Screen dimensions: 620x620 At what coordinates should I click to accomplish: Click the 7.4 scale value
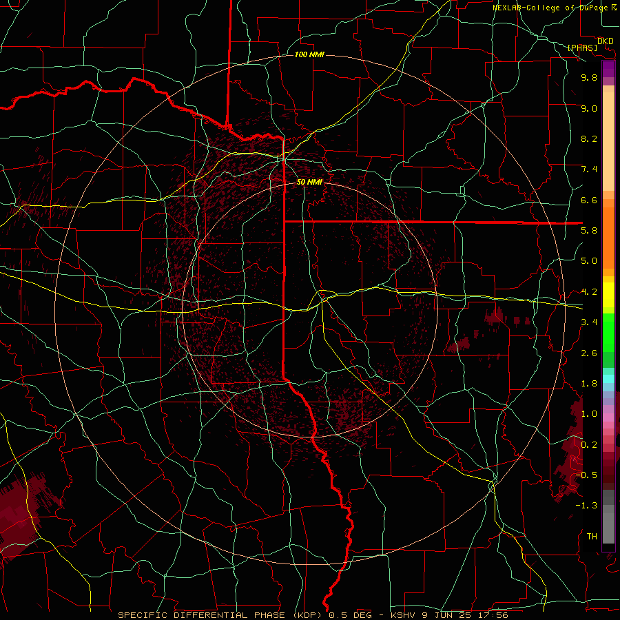pos(589,169)
